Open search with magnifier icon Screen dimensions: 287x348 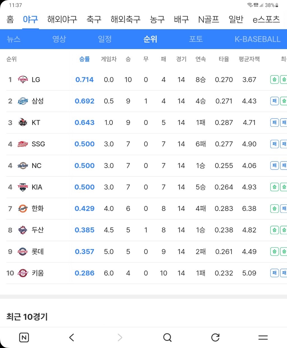167,337
